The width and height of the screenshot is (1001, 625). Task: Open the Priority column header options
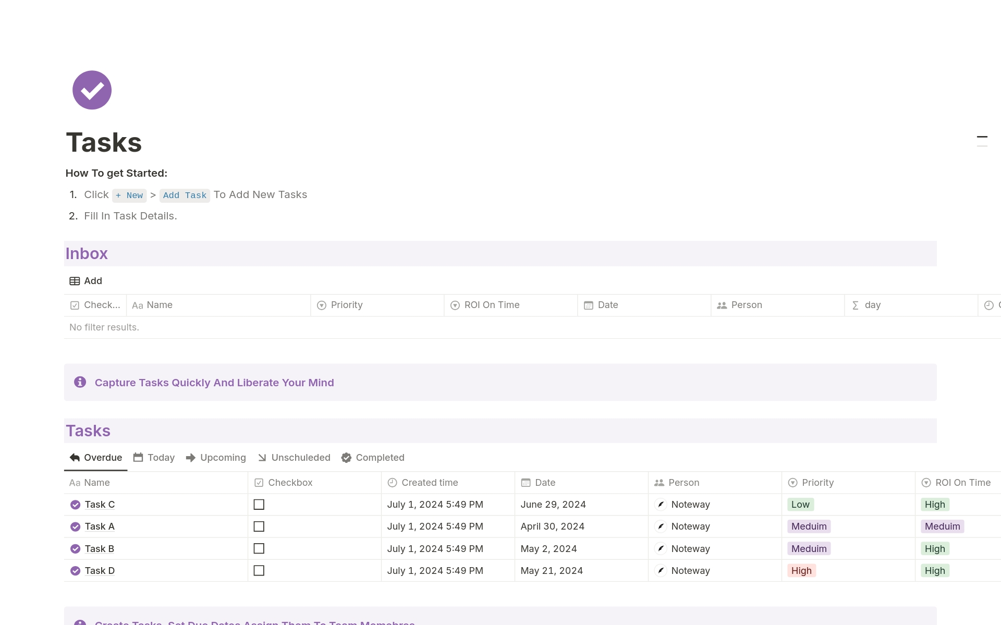click(816, 482)
